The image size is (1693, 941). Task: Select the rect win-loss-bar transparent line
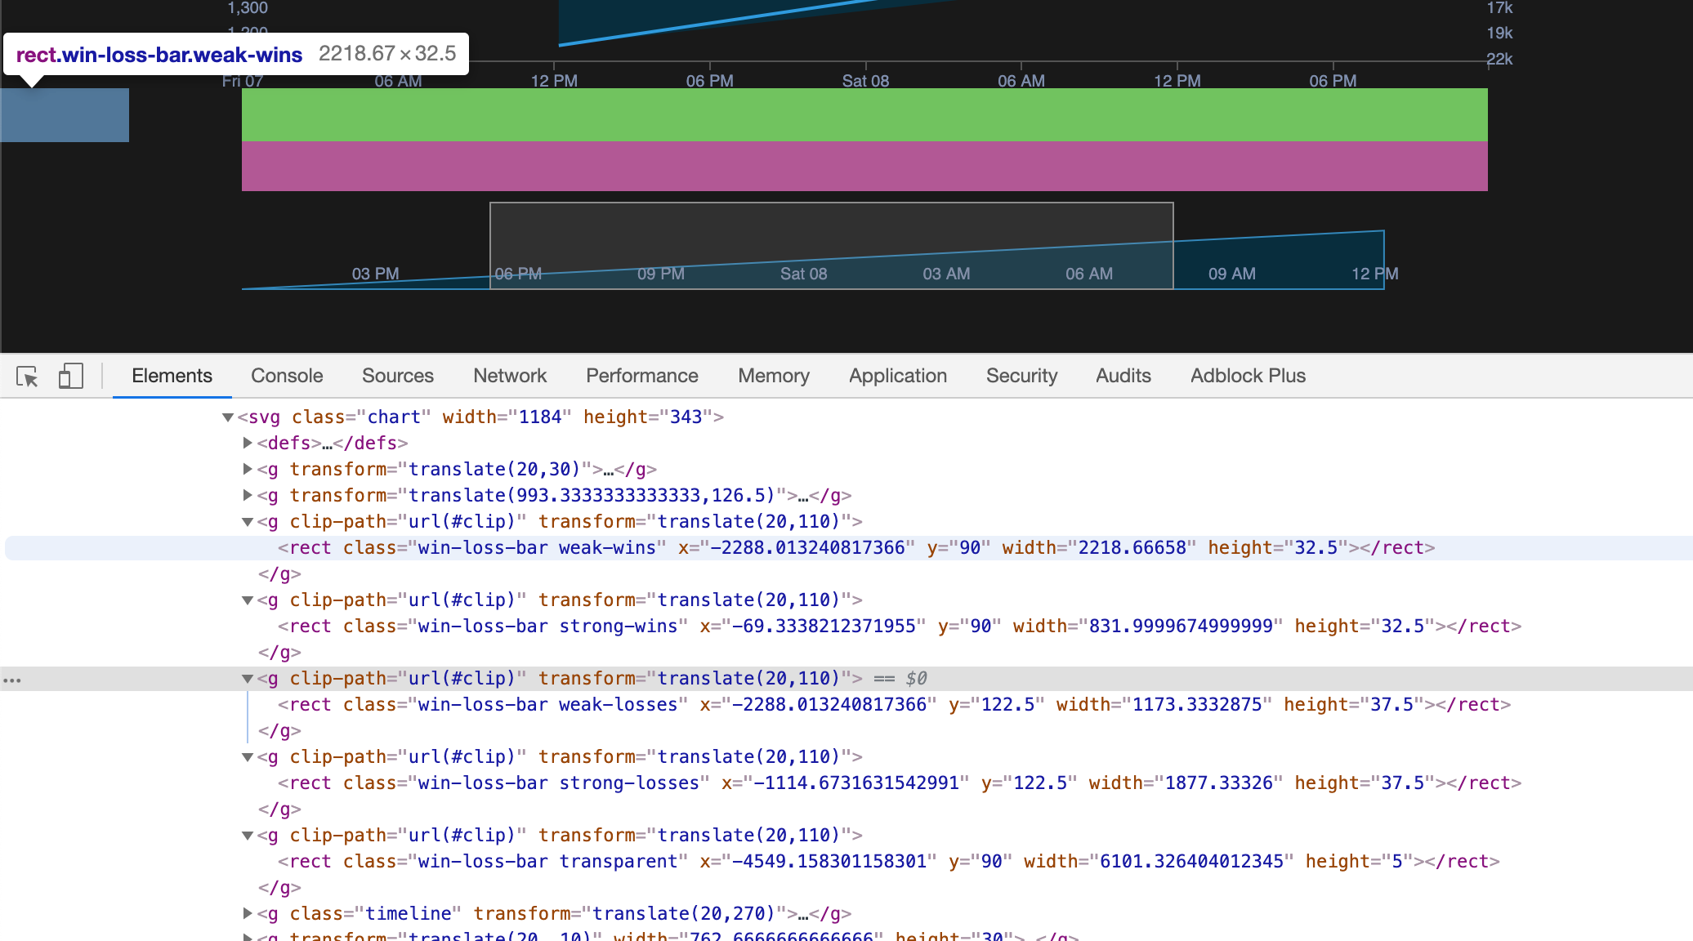point(889,862)
